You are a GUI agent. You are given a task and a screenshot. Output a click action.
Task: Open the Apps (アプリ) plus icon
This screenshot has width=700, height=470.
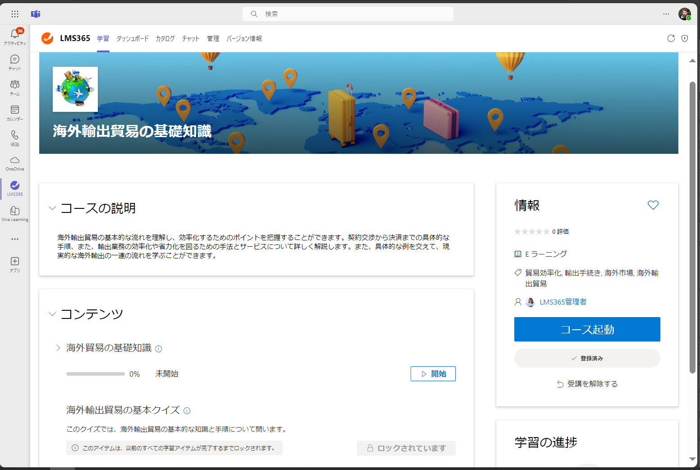click(x=15, y=264)
